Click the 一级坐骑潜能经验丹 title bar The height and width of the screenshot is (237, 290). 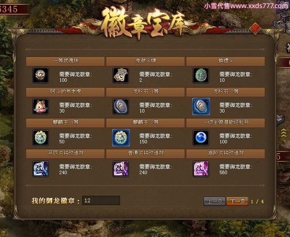coord(226,122)
